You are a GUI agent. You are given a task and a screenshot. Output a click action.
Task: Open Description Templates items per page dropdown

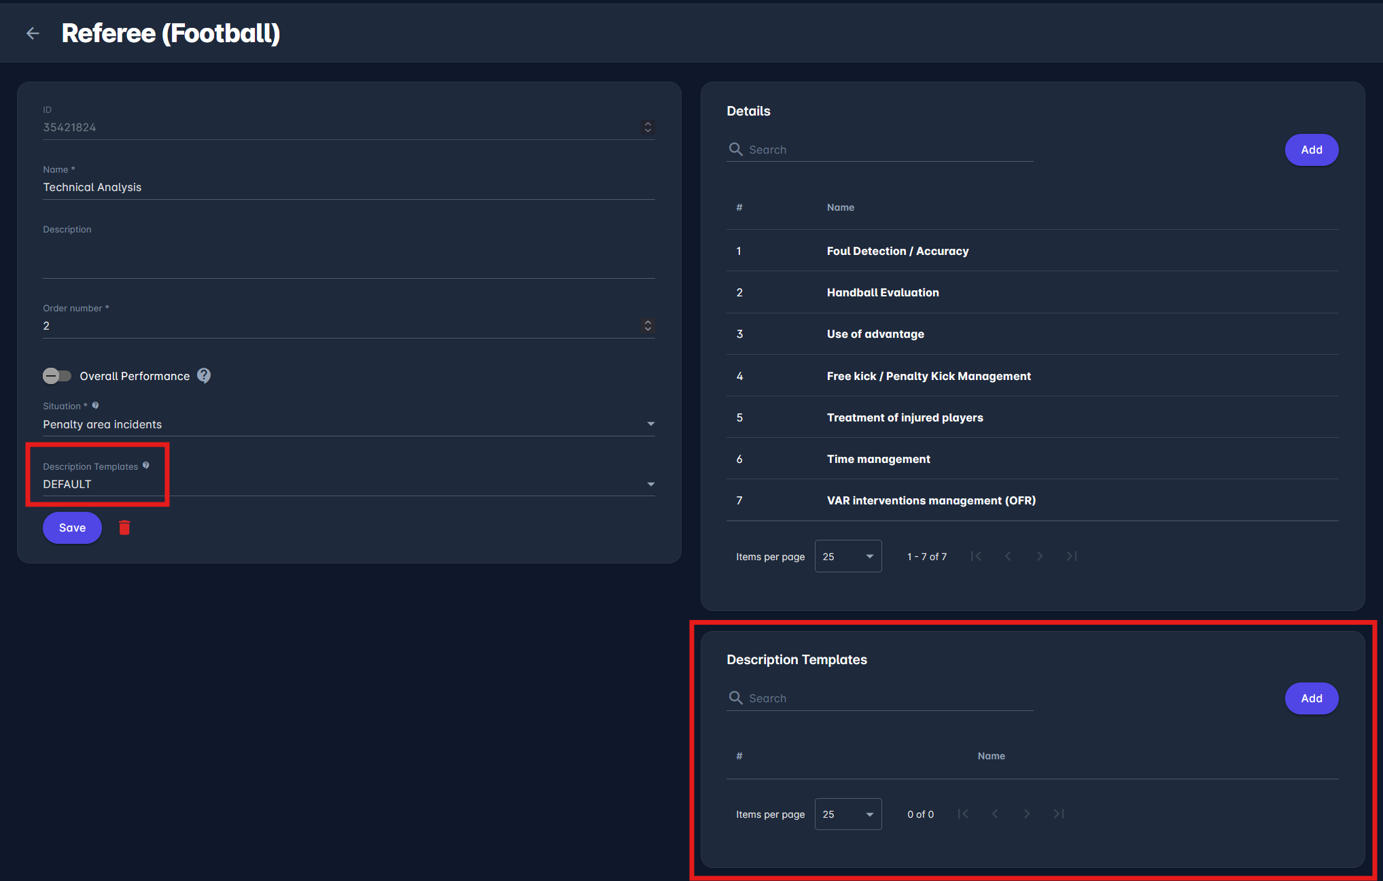point(847,814)
